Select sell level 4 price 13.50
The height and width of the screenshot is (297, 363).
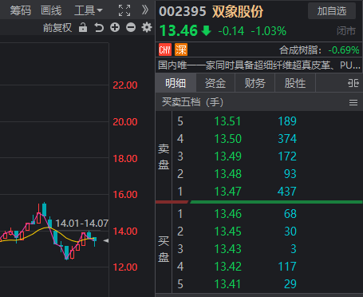[x=227, y=139]
